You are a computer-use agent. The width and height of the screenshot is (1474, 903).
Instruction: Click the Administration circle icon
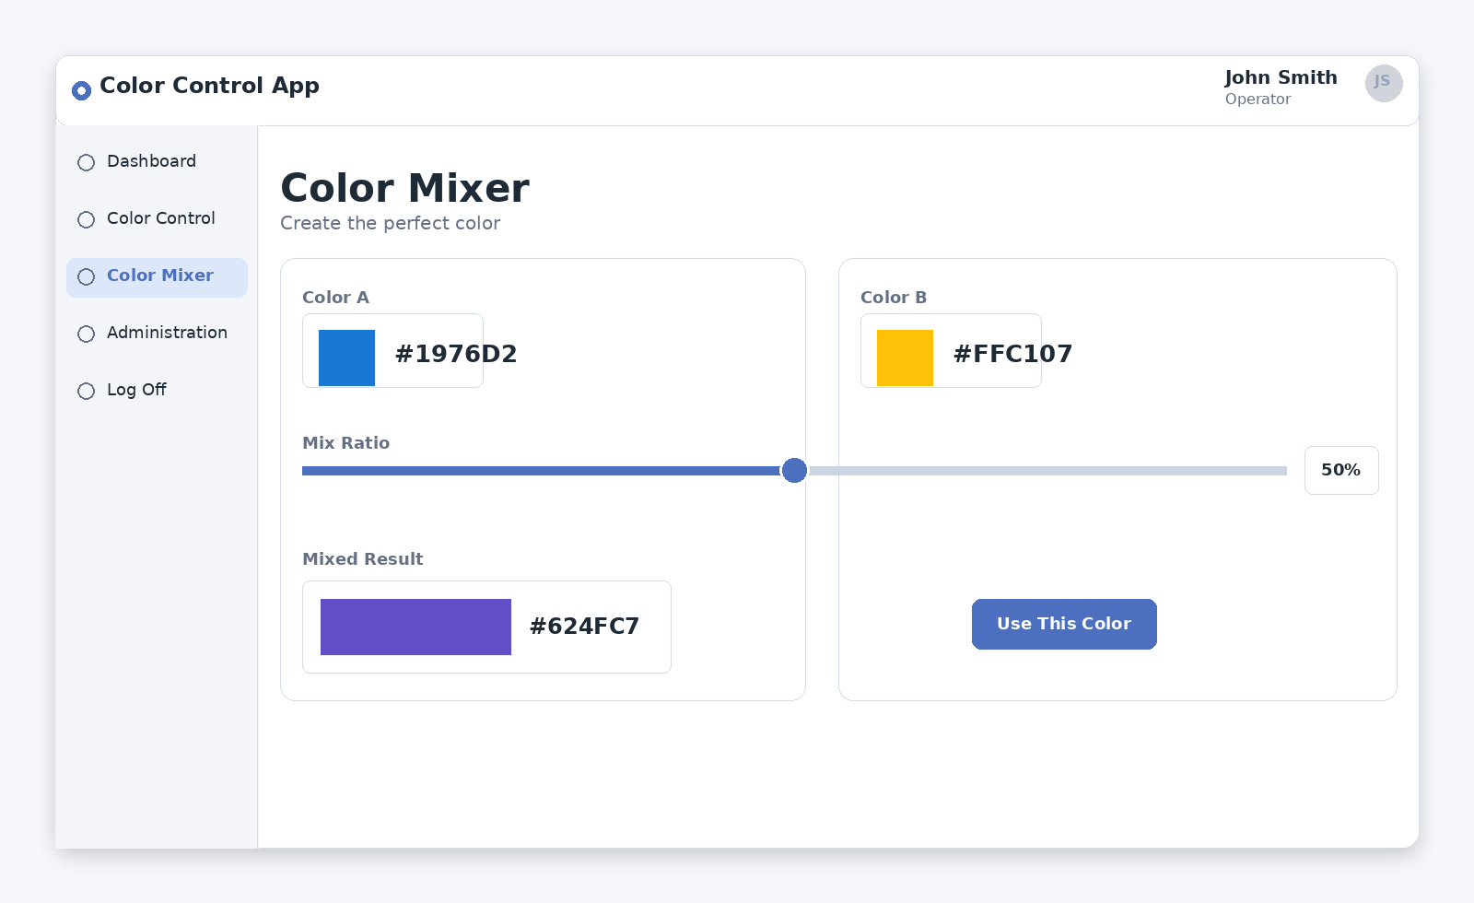(86, 334)
